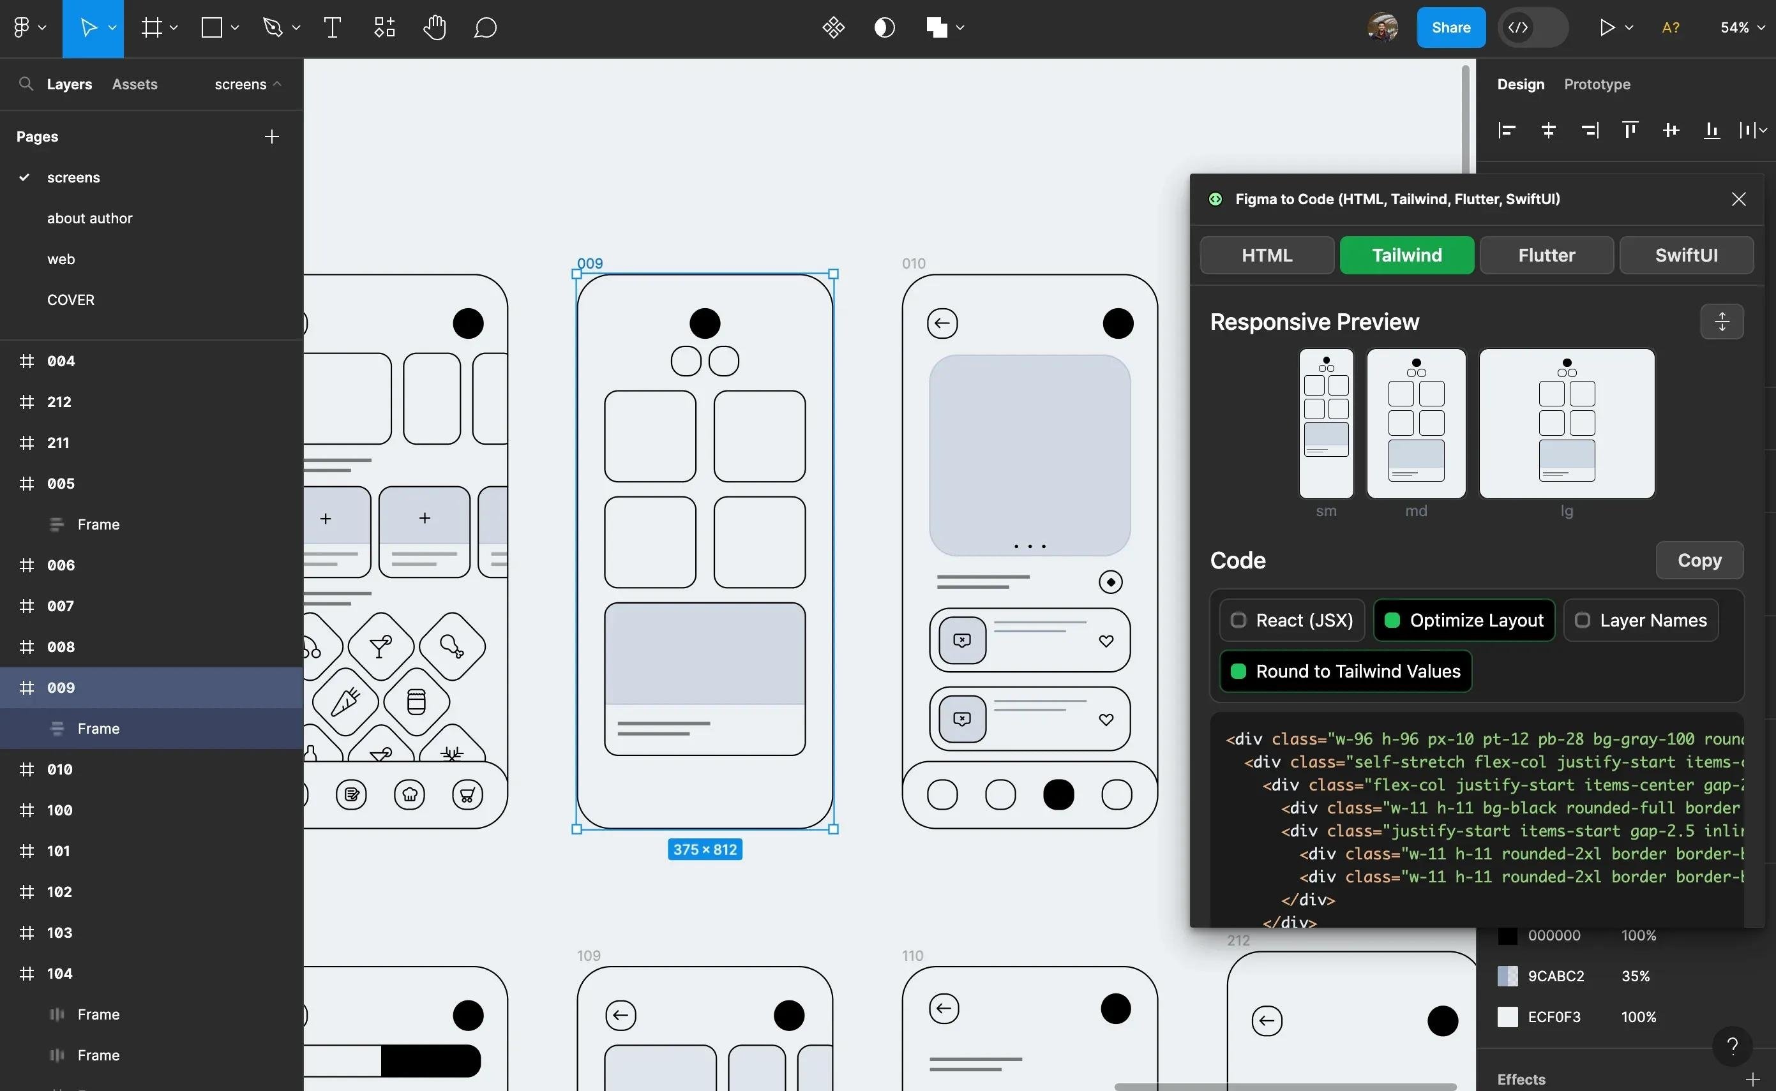
Task: Select the Text tool
Action: 332,27
